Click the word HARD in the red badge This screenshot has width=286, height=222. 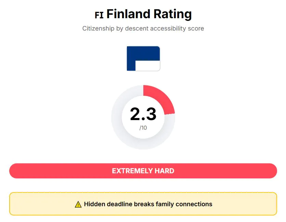(164, 171)
